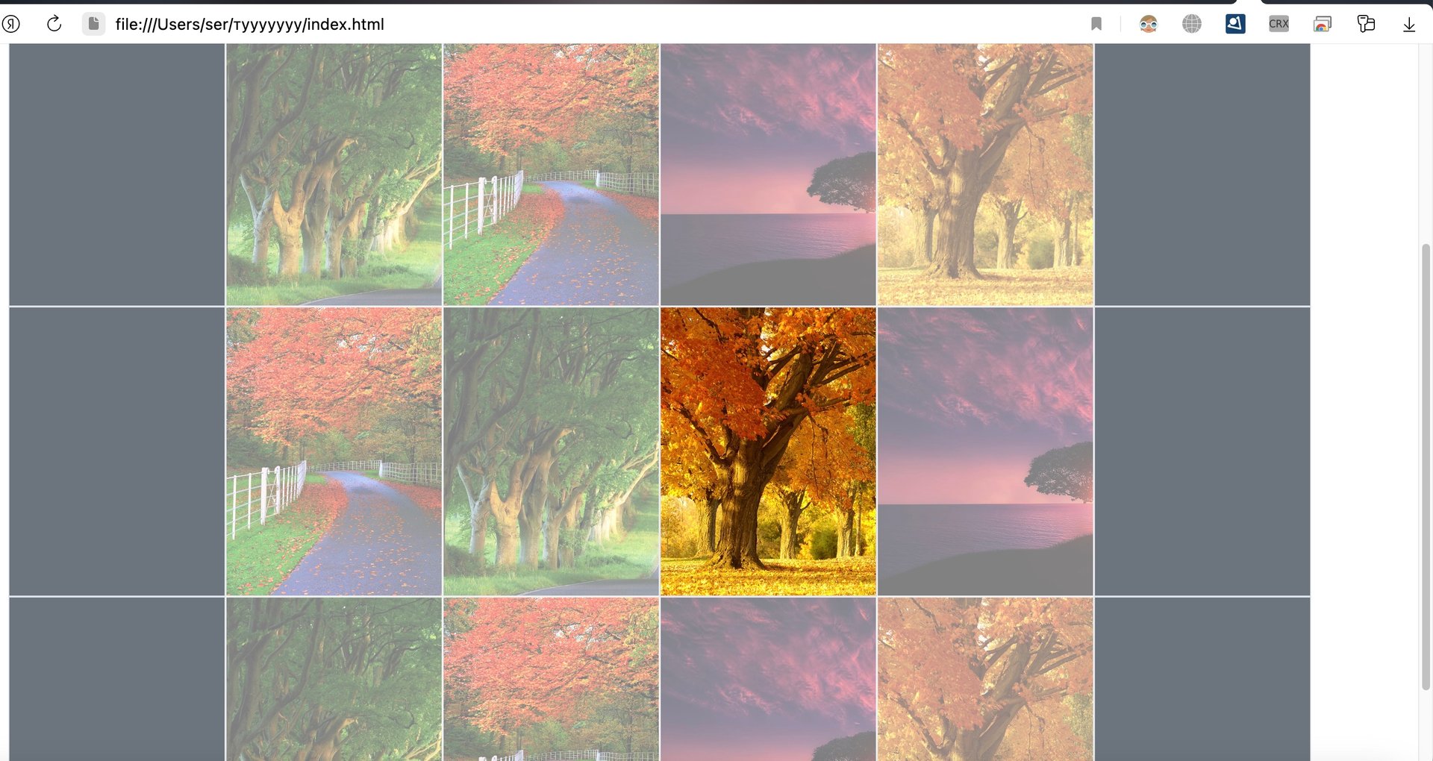Click the file icon in the address bar

93,23
